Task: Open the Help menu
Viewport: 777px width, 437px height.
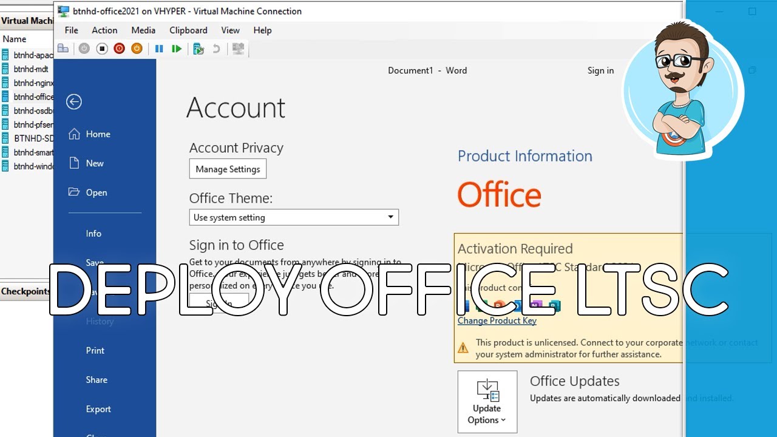Action: (x=263, y=30)
